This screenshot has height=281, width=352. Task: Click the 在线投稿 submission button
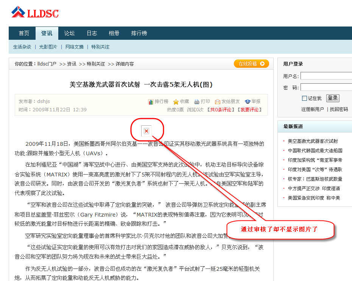coord(251,64)
